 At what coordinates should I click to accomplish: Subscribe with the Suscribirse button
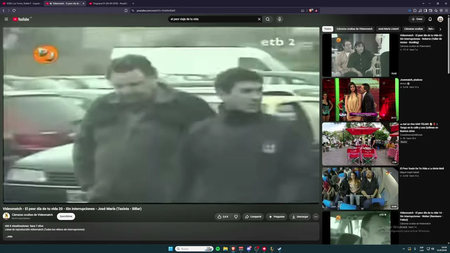coord(66,216)
